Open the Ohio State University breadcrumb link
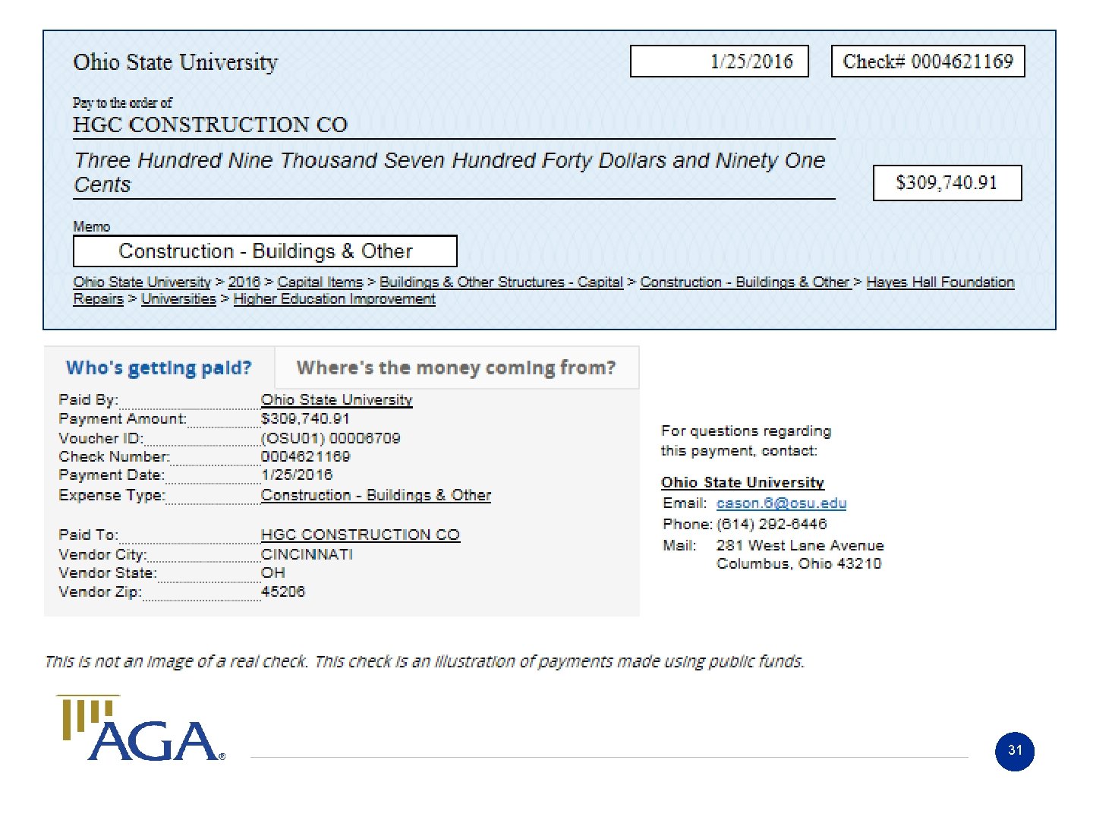 142,282
